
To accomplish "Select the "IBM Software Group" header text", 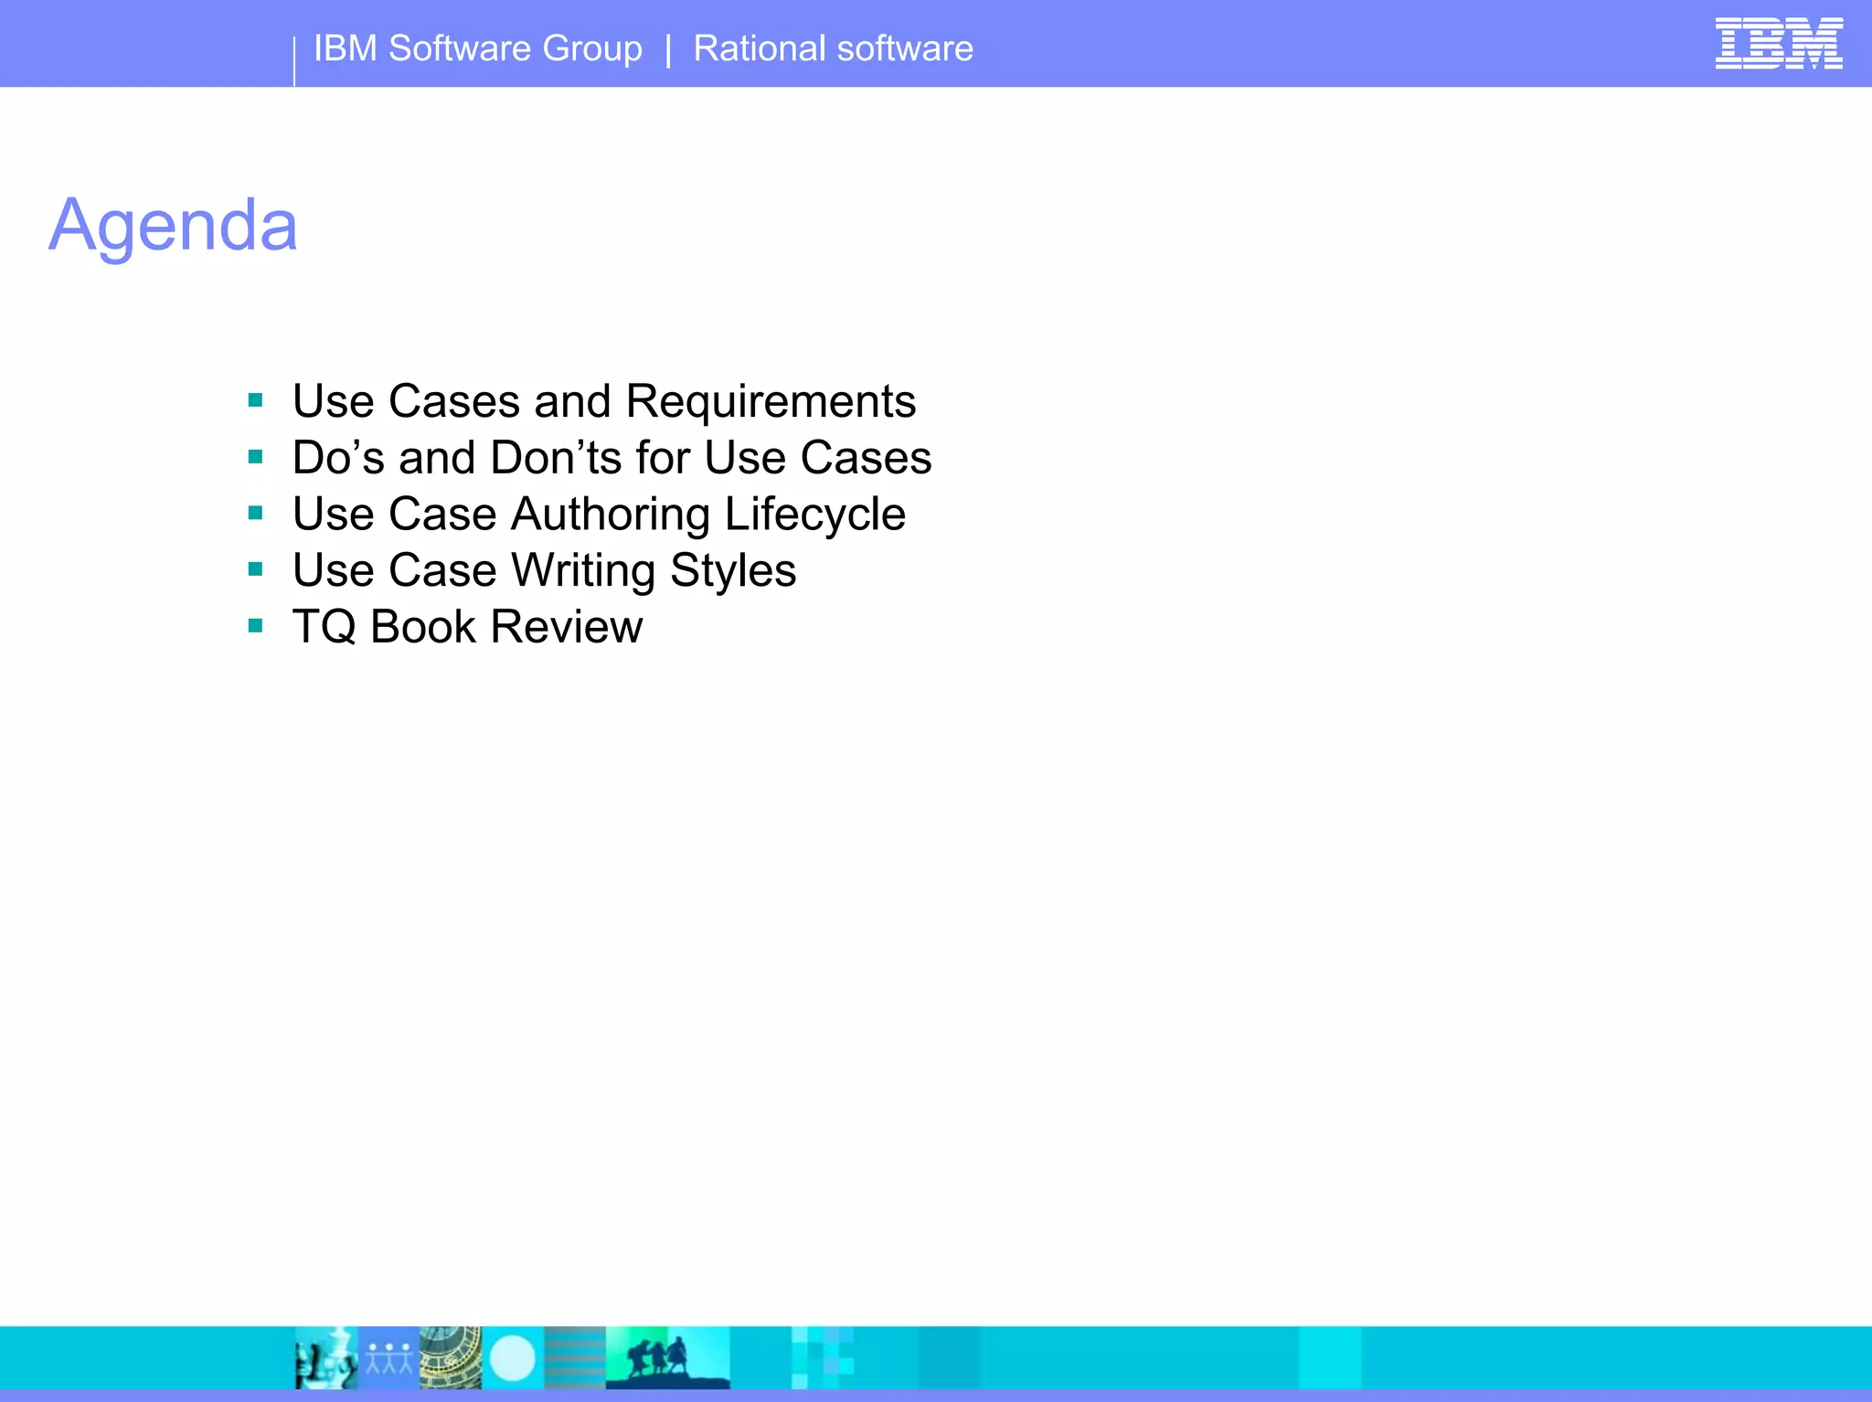I will click(x=477, y=48).
